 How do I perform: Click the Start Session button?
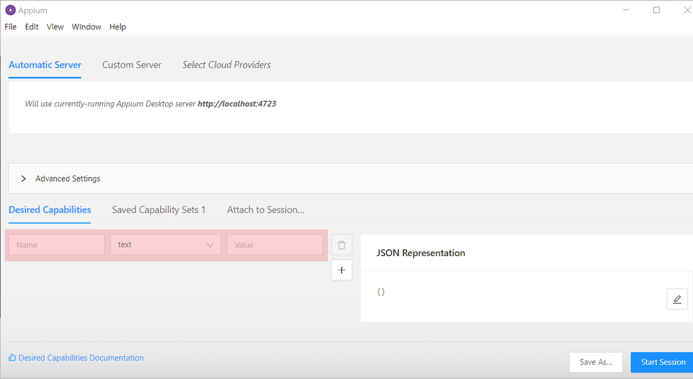tap(663, 362)
